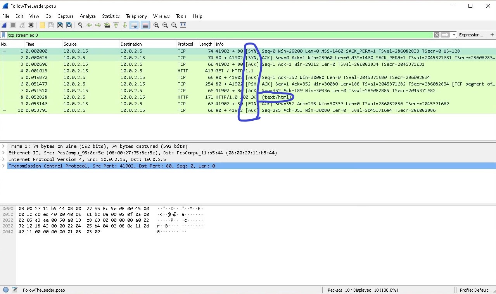Go back in packet history arrow
The image size is (496, 294).
pyautogui.click(x=89, y=25)
